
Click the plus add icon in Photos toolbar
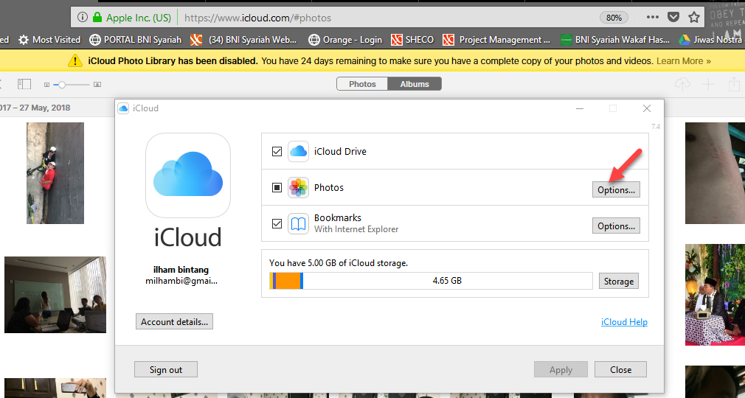[x=708, y=85]
